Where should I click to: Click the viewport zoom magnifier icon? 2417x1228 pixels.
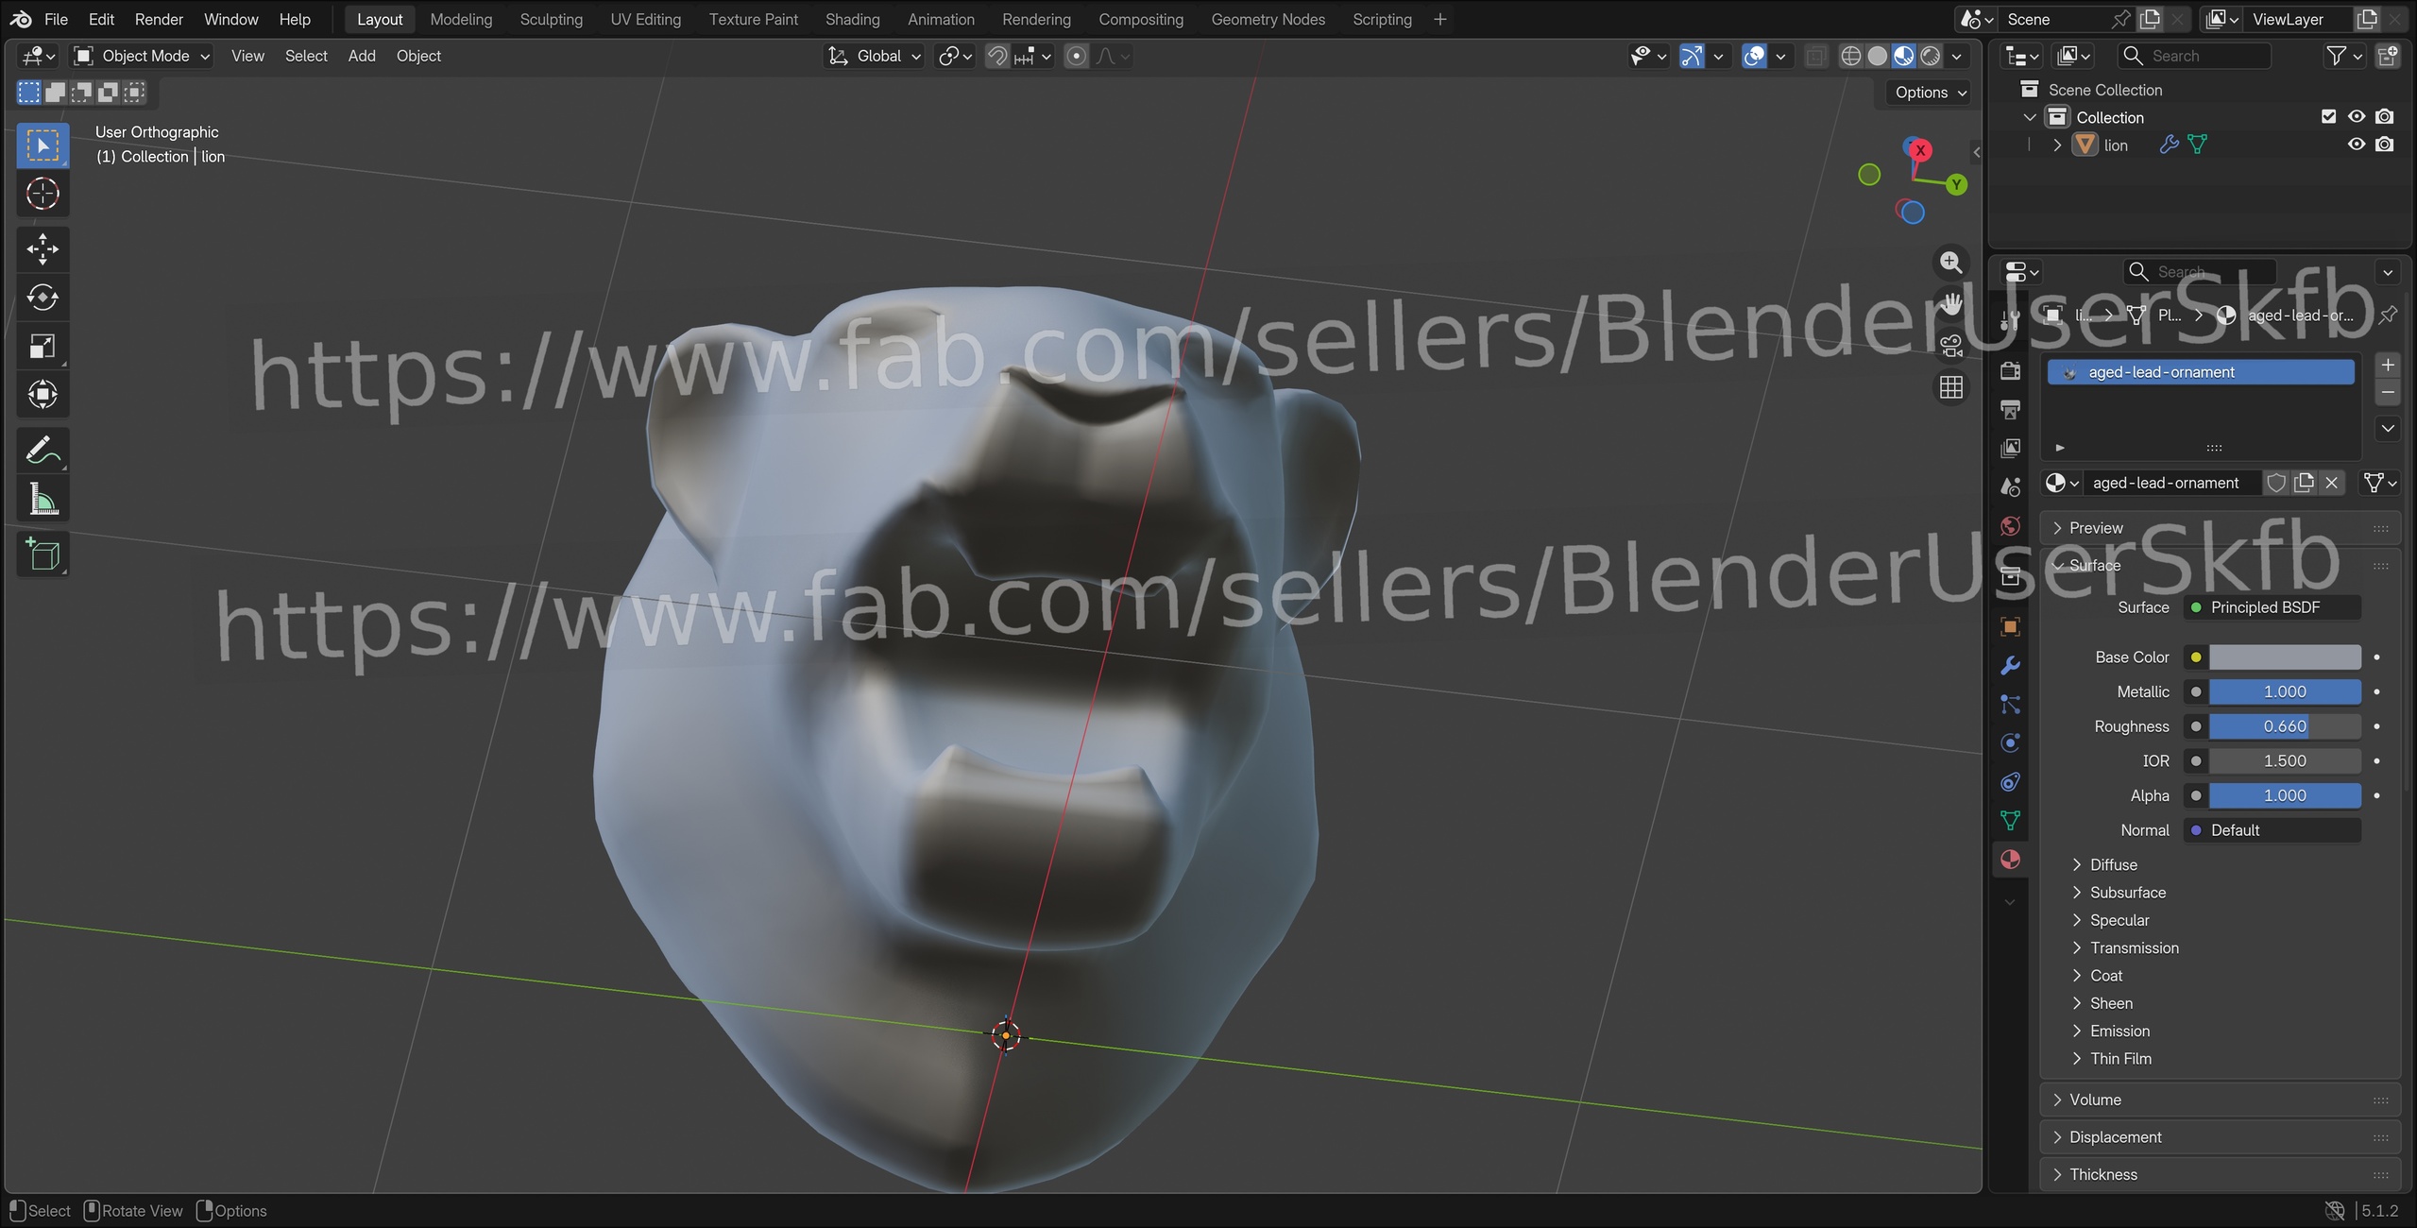click(x=1950, y=262)
